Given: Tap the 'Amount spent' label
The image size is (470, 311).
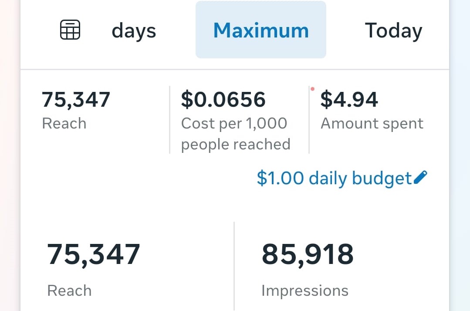Looking at the screenshot, I should (x=372, y=124).
